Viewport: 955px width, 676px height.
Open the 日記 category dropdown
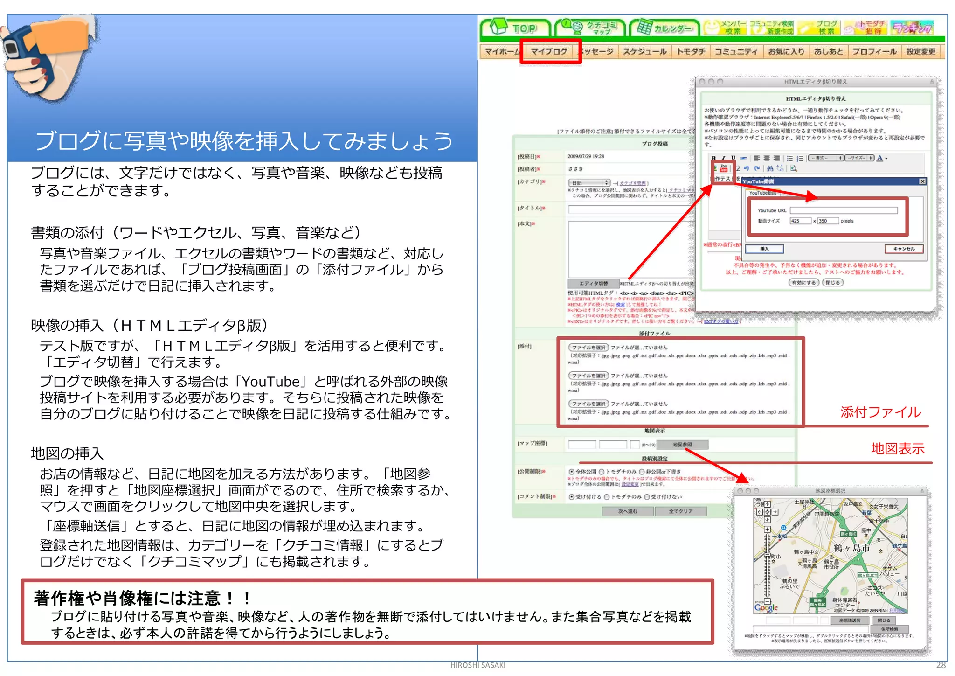[x=589, y=183]
